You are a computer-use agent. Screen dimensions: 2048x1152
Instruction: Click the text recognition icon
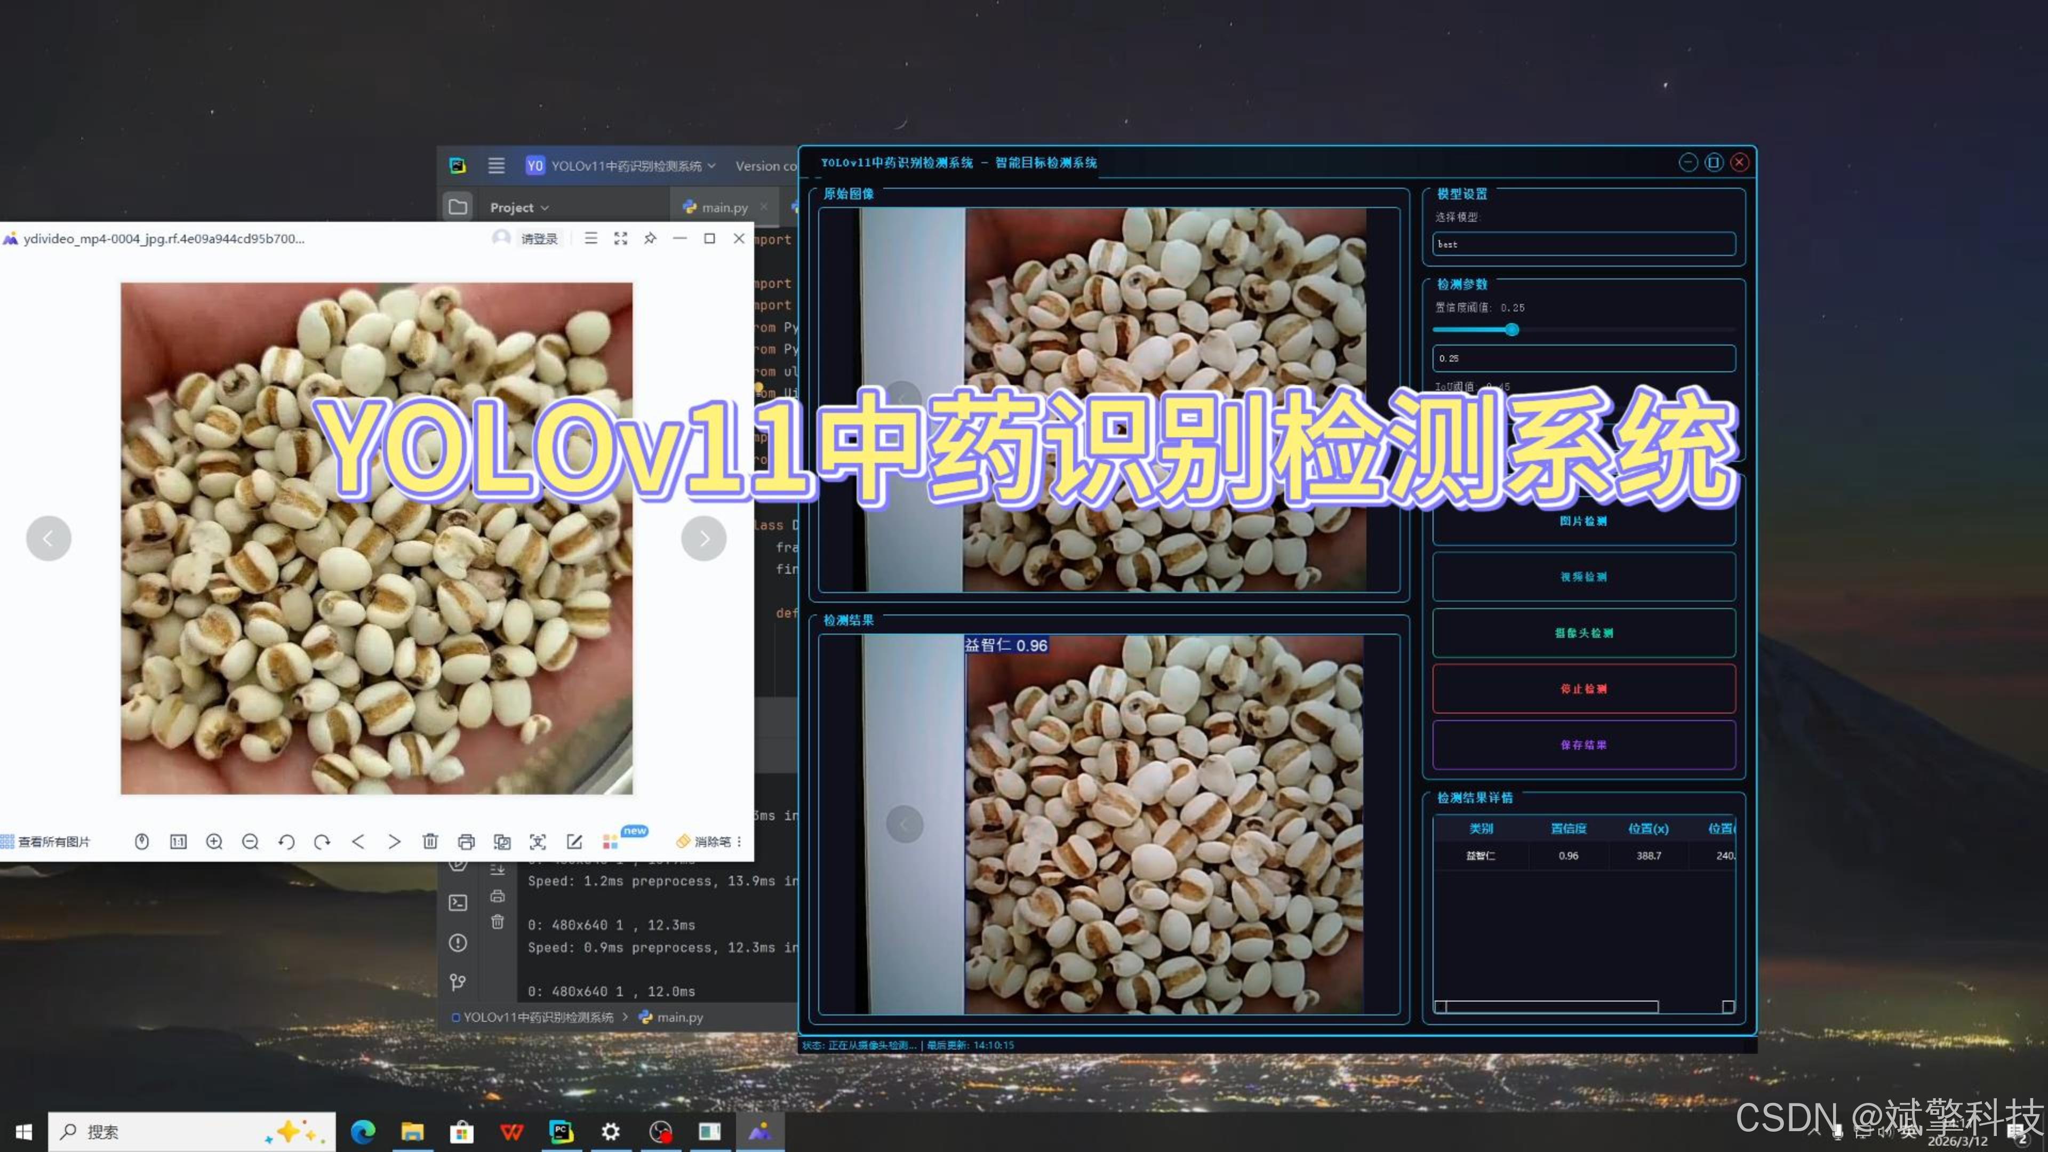[x=538, y=841]
